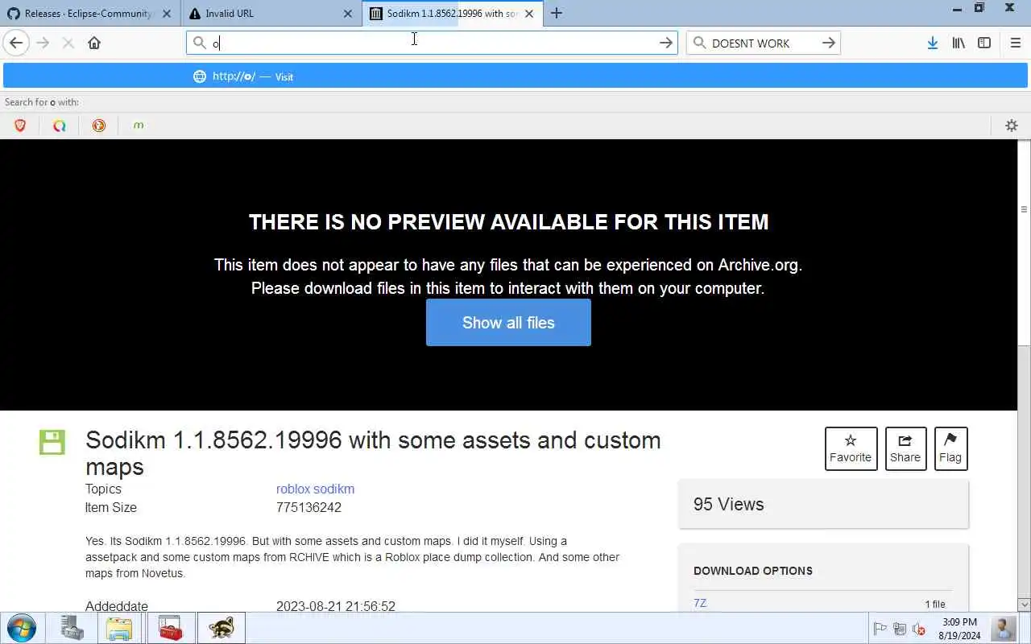Open the home page via the house icon
Viewport: 1031px width, 644px height.
[94, 43]
